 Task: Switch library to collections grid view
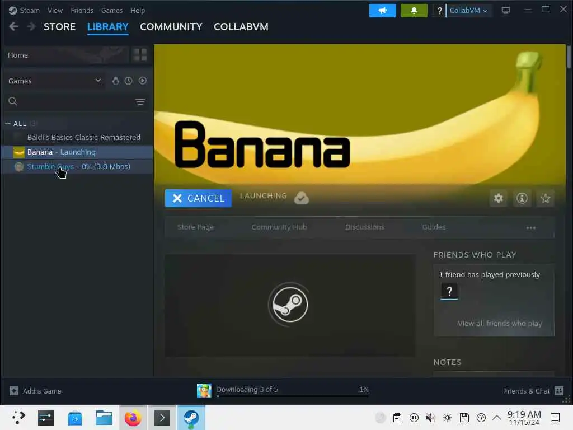[140, 55]
